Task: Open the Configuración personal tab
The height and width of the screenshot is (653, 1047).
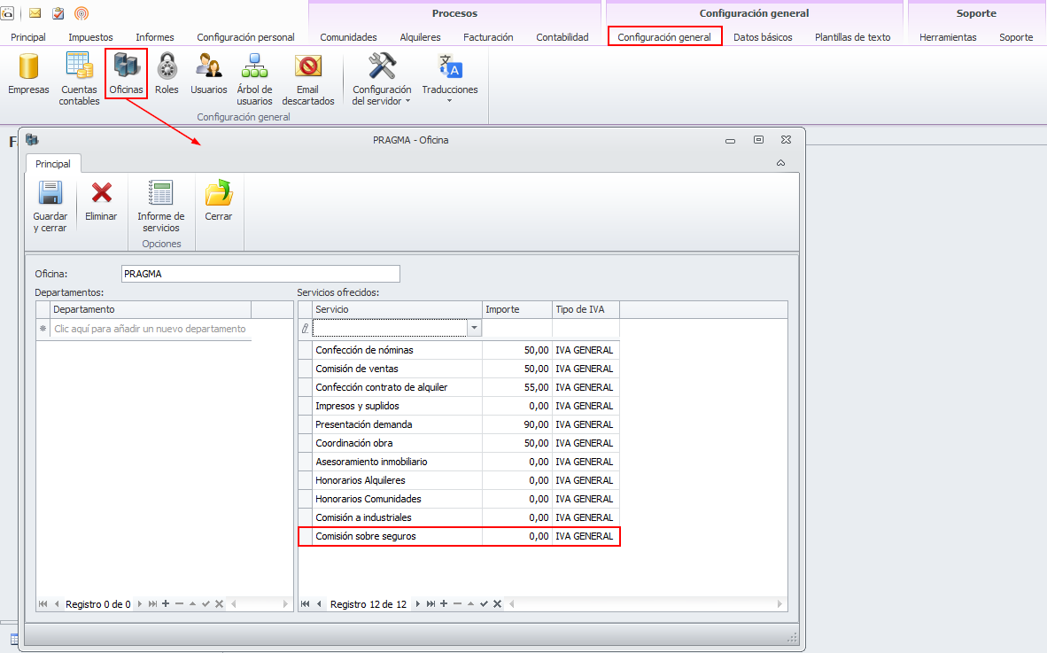Action: tap(245, 37)
